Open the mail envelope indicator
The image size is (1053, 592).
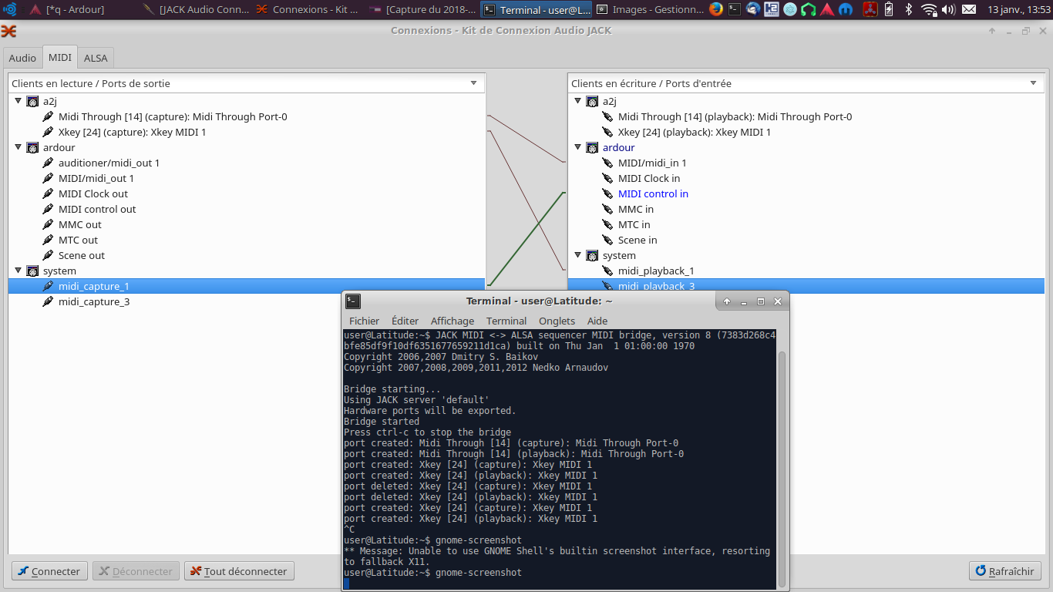tap(969, 10)
